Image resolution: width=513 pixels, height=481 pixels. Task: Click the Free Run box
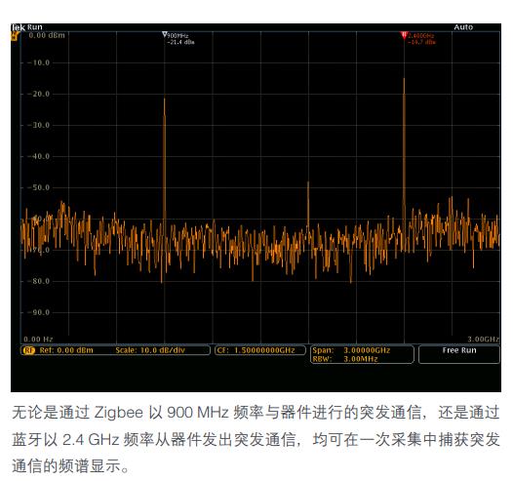[459, 354]
